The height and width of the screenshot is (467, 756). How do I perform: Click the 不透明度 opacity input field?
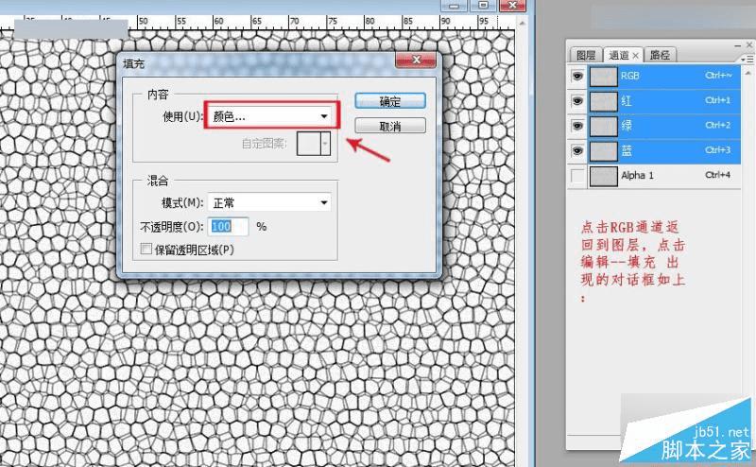pos(229,226)
